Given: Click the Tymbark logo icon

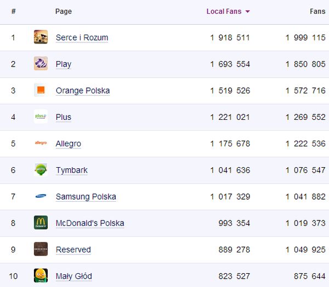Looking at the screenshot, I should coord(41,169).
